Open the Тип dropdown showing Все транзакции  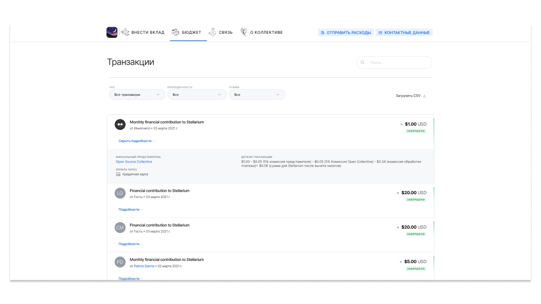(137, 95)
